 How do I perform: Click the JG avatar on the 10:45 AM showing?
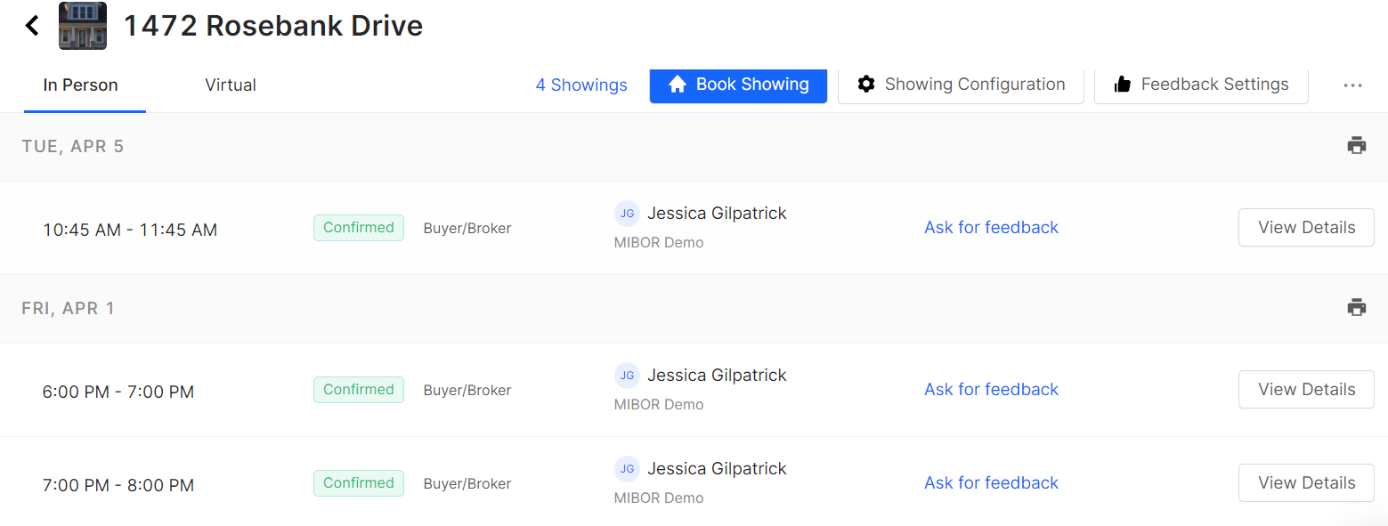coord(627,214)
